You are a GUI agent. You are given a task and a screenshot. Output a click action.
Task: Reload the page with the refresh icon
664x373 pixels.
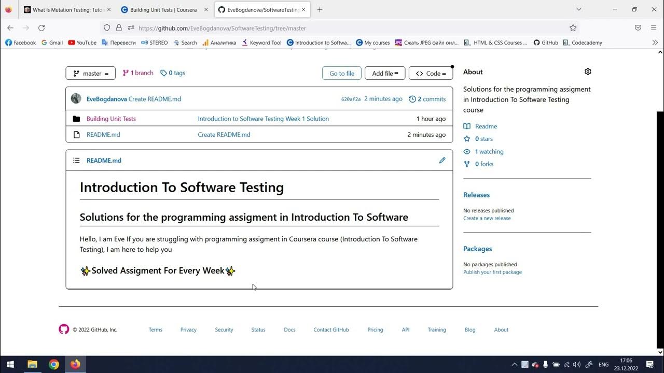point(41,28)
